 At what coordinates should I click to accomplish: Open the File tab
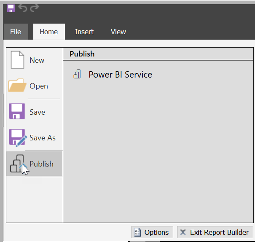[16, 32]
